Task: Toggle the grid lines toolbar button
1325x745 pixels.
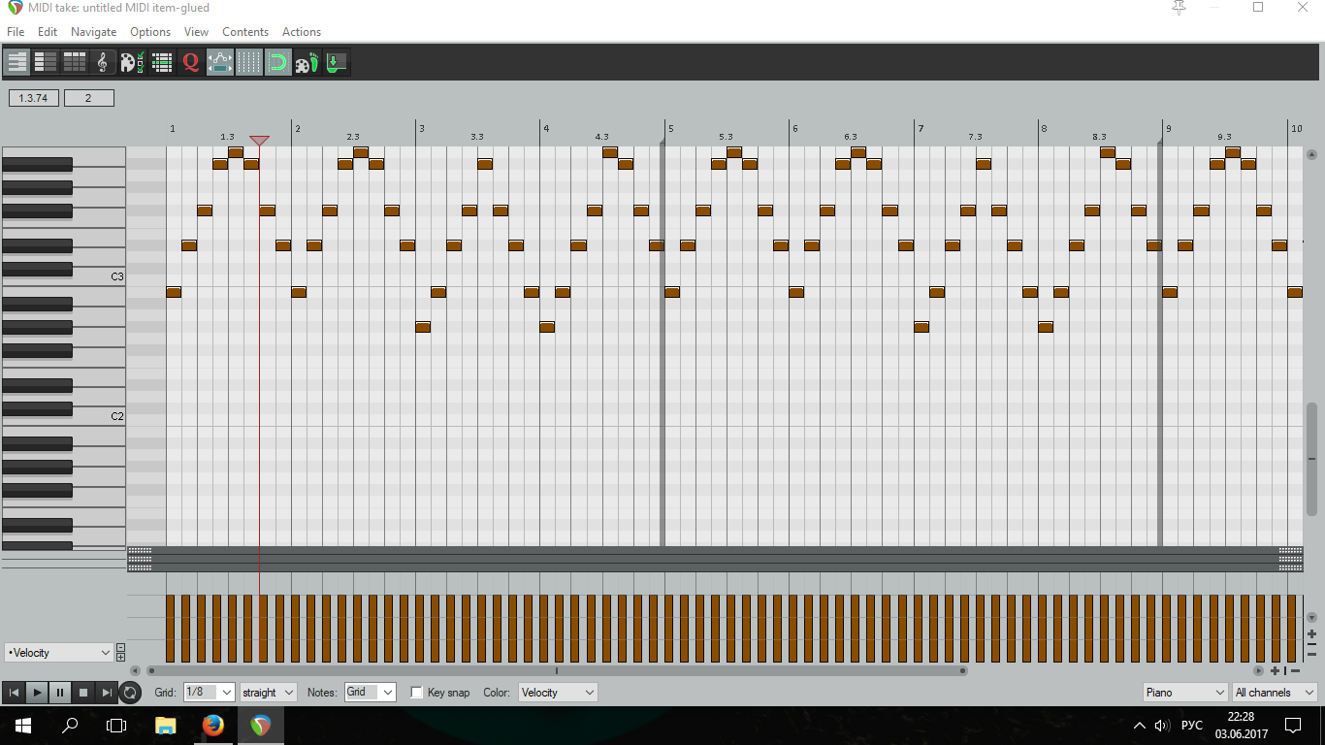Action: [249, 63]
